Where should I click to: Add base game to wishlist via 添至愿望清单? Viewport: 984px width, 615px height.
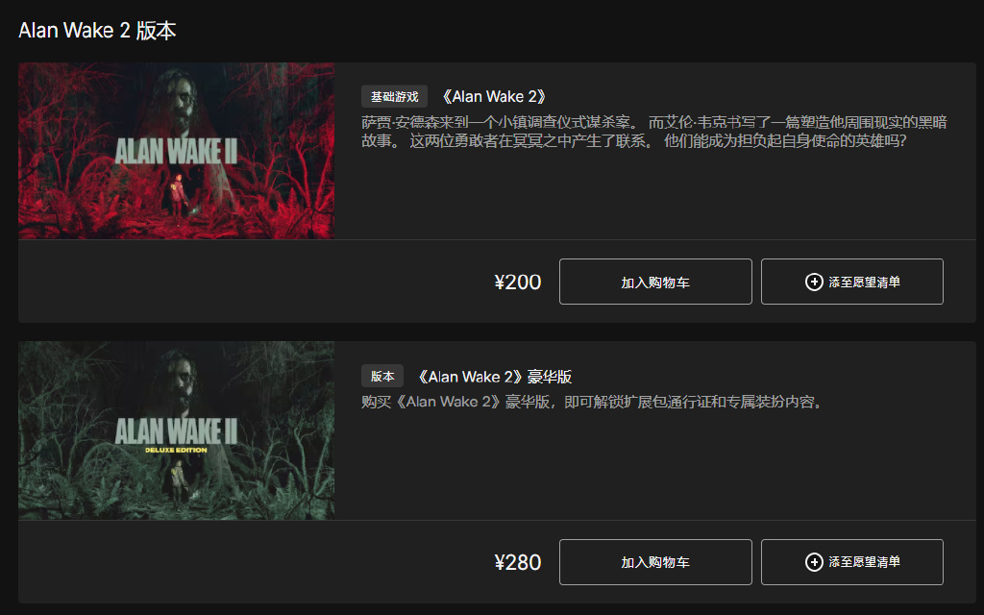tap(851, 282)
